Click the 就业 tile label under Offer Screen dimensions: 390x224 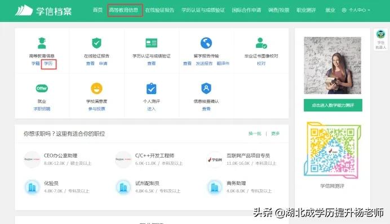coord(42,101)
